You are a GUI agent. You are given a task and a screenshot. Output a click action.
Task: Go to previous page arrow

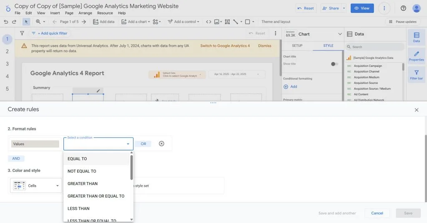click(55, 22)
